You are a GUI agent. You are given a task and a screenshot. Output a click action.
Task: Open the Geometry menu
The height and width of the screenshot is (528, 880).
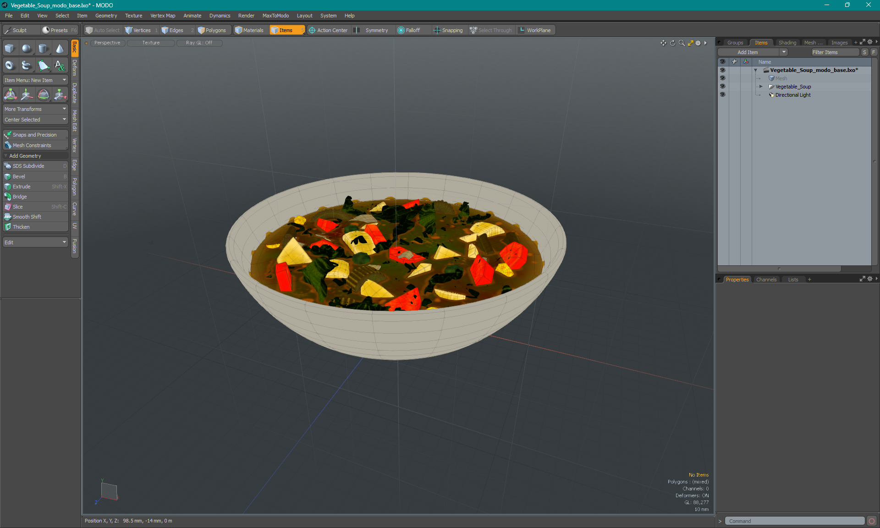pos(106,16)
